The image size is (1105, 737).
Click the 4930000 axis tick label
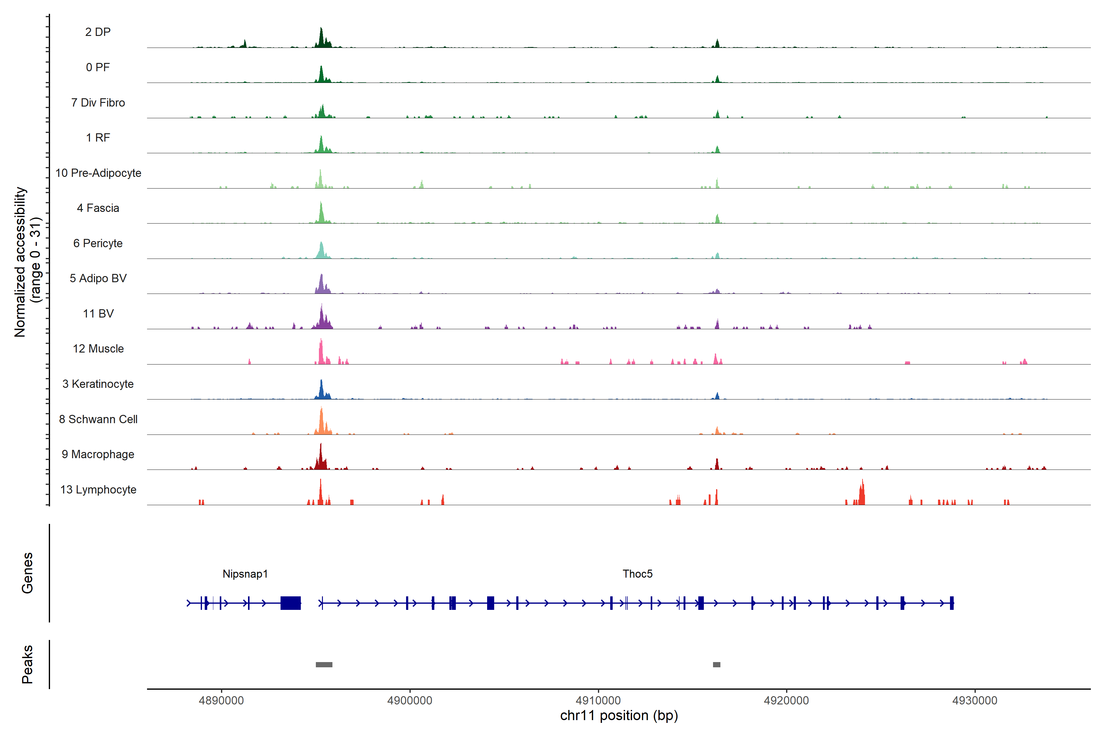coord(974,700)
